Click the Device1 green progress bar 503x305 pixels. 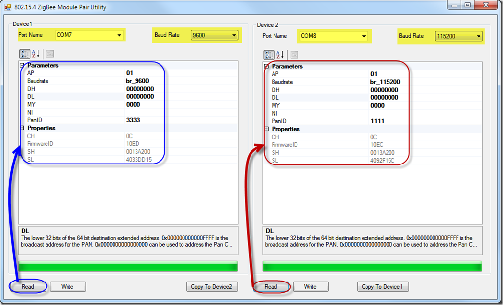click(128, 266)
